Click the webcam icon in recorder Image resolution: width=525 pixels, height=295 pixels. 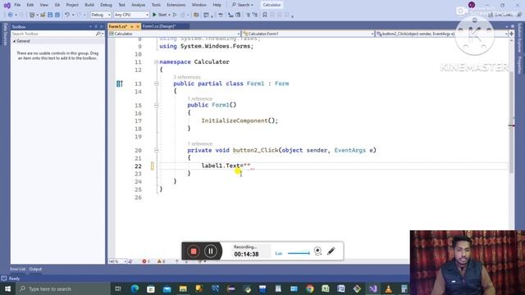pyautogui.click(x=317, y=251)
